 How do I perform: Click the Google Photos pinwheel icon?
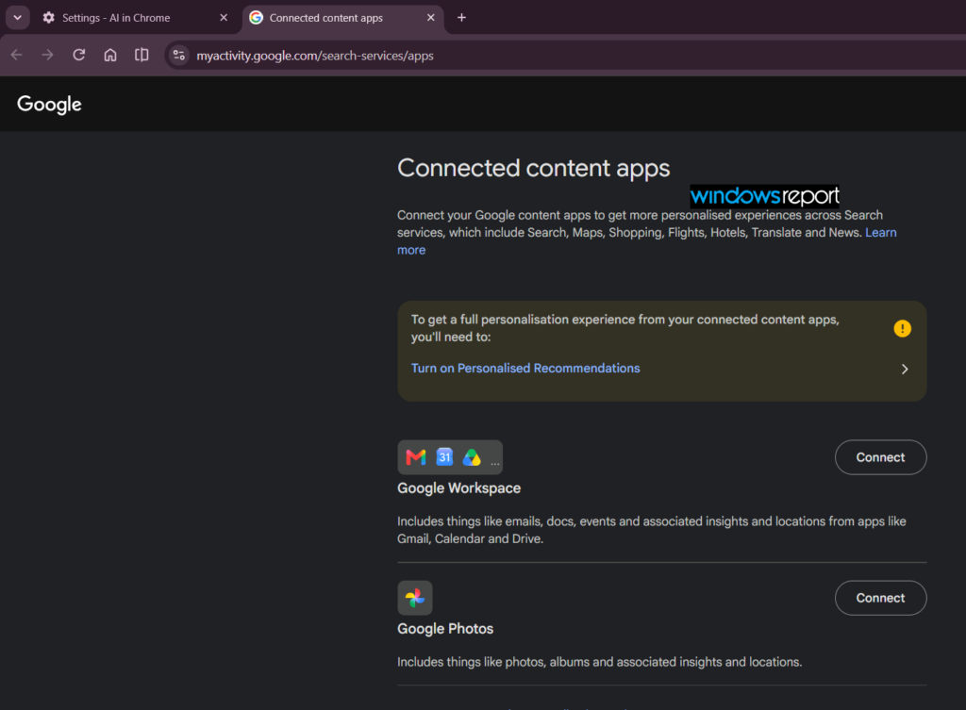(415, 598)
